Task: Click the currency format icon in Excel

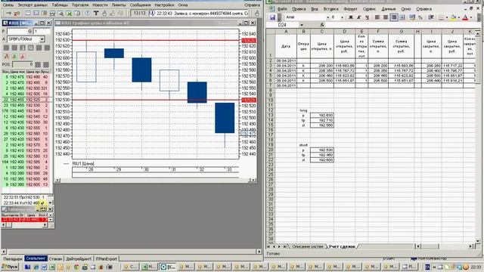Action: pyautogui.click(x=412, y=17)
